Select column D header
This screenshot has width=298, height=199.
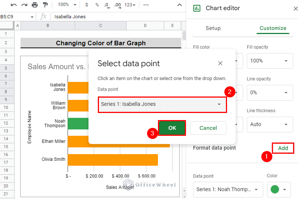tap(145, 25)
